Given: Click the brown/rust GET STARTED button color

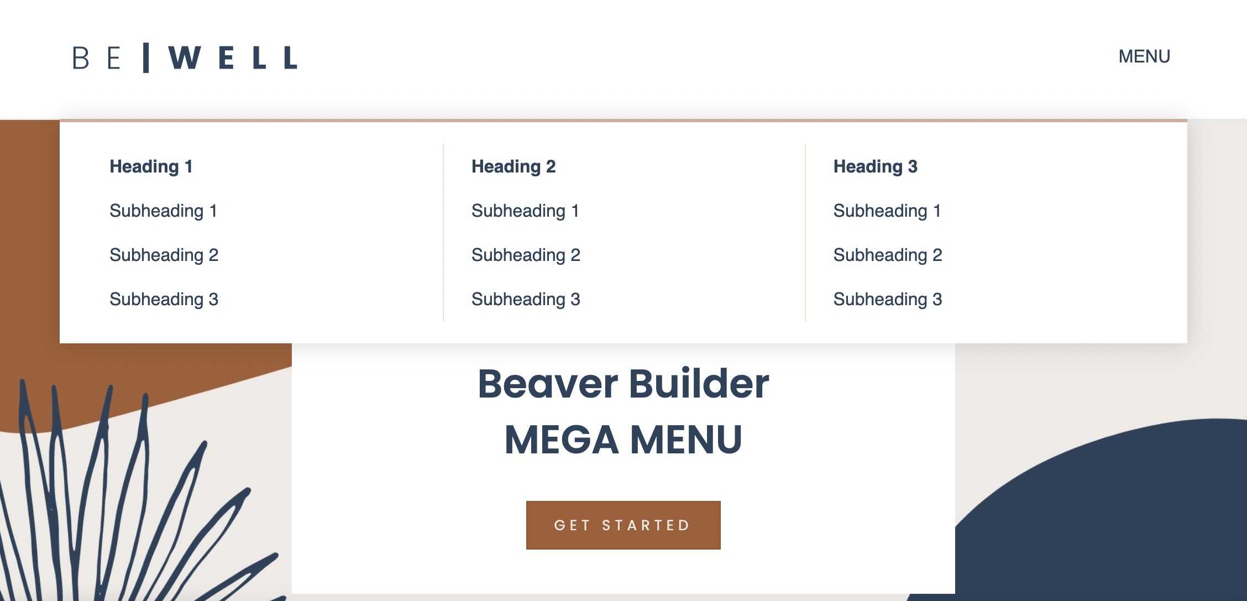Looking at the screenshot, I should [x=623, y=525].
